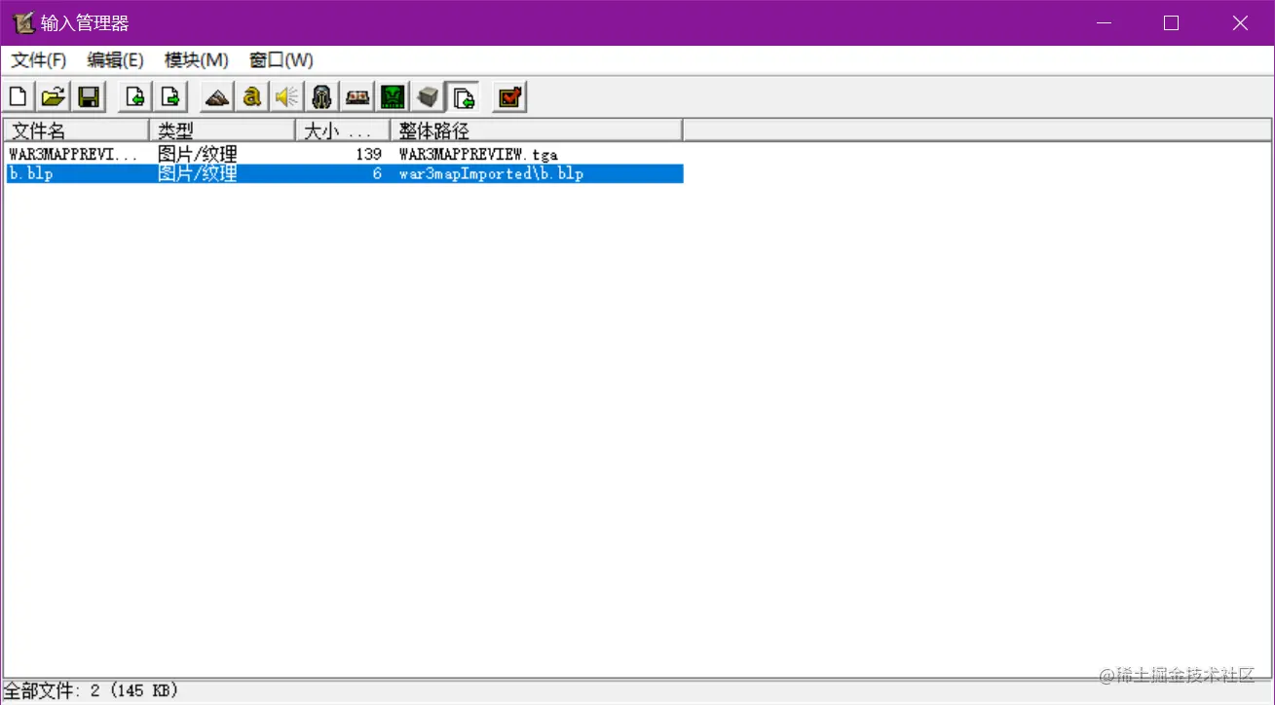Click the Import File icon with green left arrow
The width and height of the screenshot is (1275, 705).
click(135, 96)
